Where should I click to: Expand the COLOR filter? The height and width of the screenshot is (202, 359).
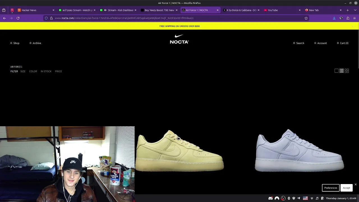[x=33, y=71]
